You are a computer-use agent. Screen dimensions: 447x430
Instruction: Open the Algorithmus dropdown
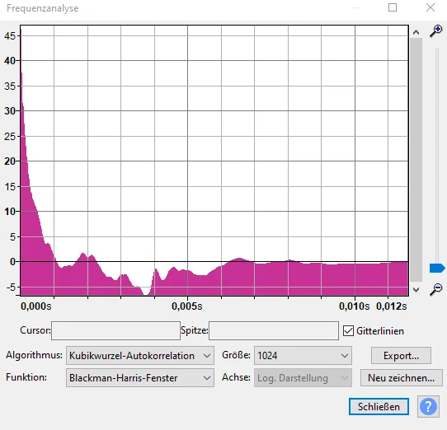(140, 355)
